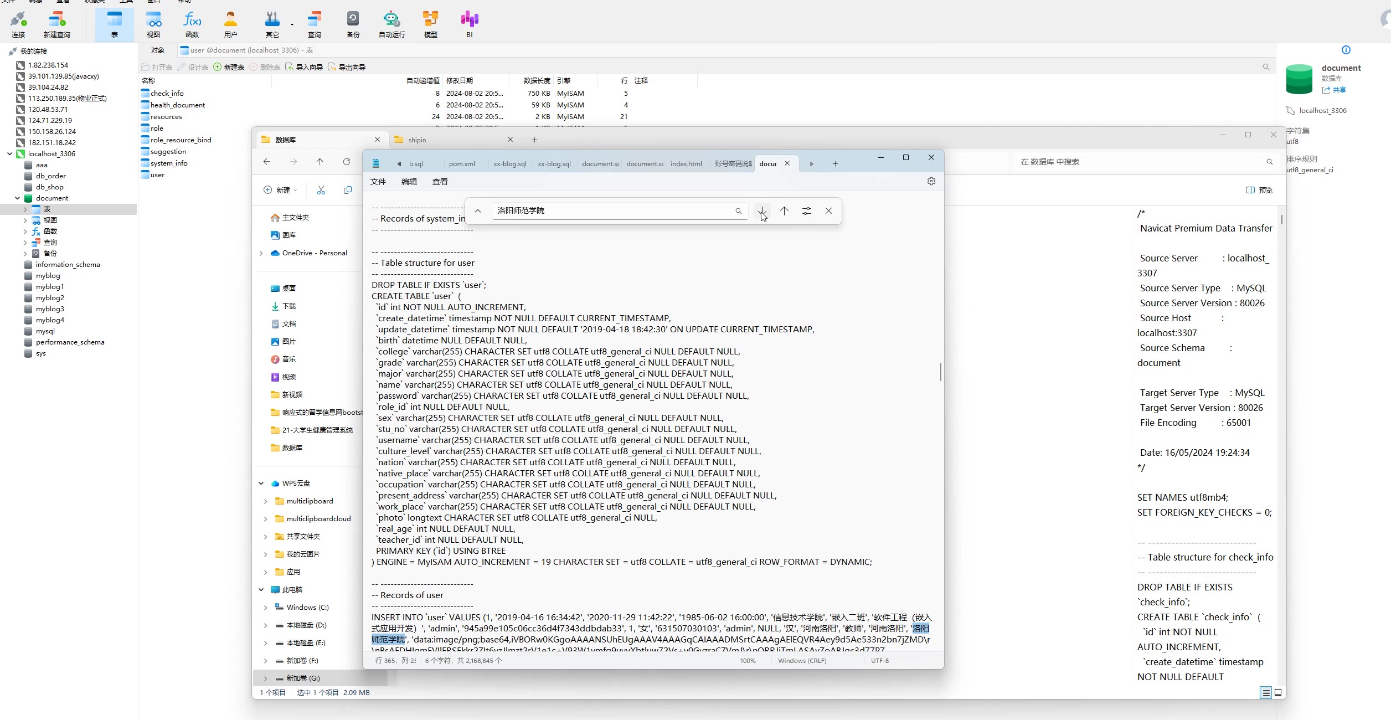
Task: Open the 文件 menu in Notepad
Action: pos(378,182)
